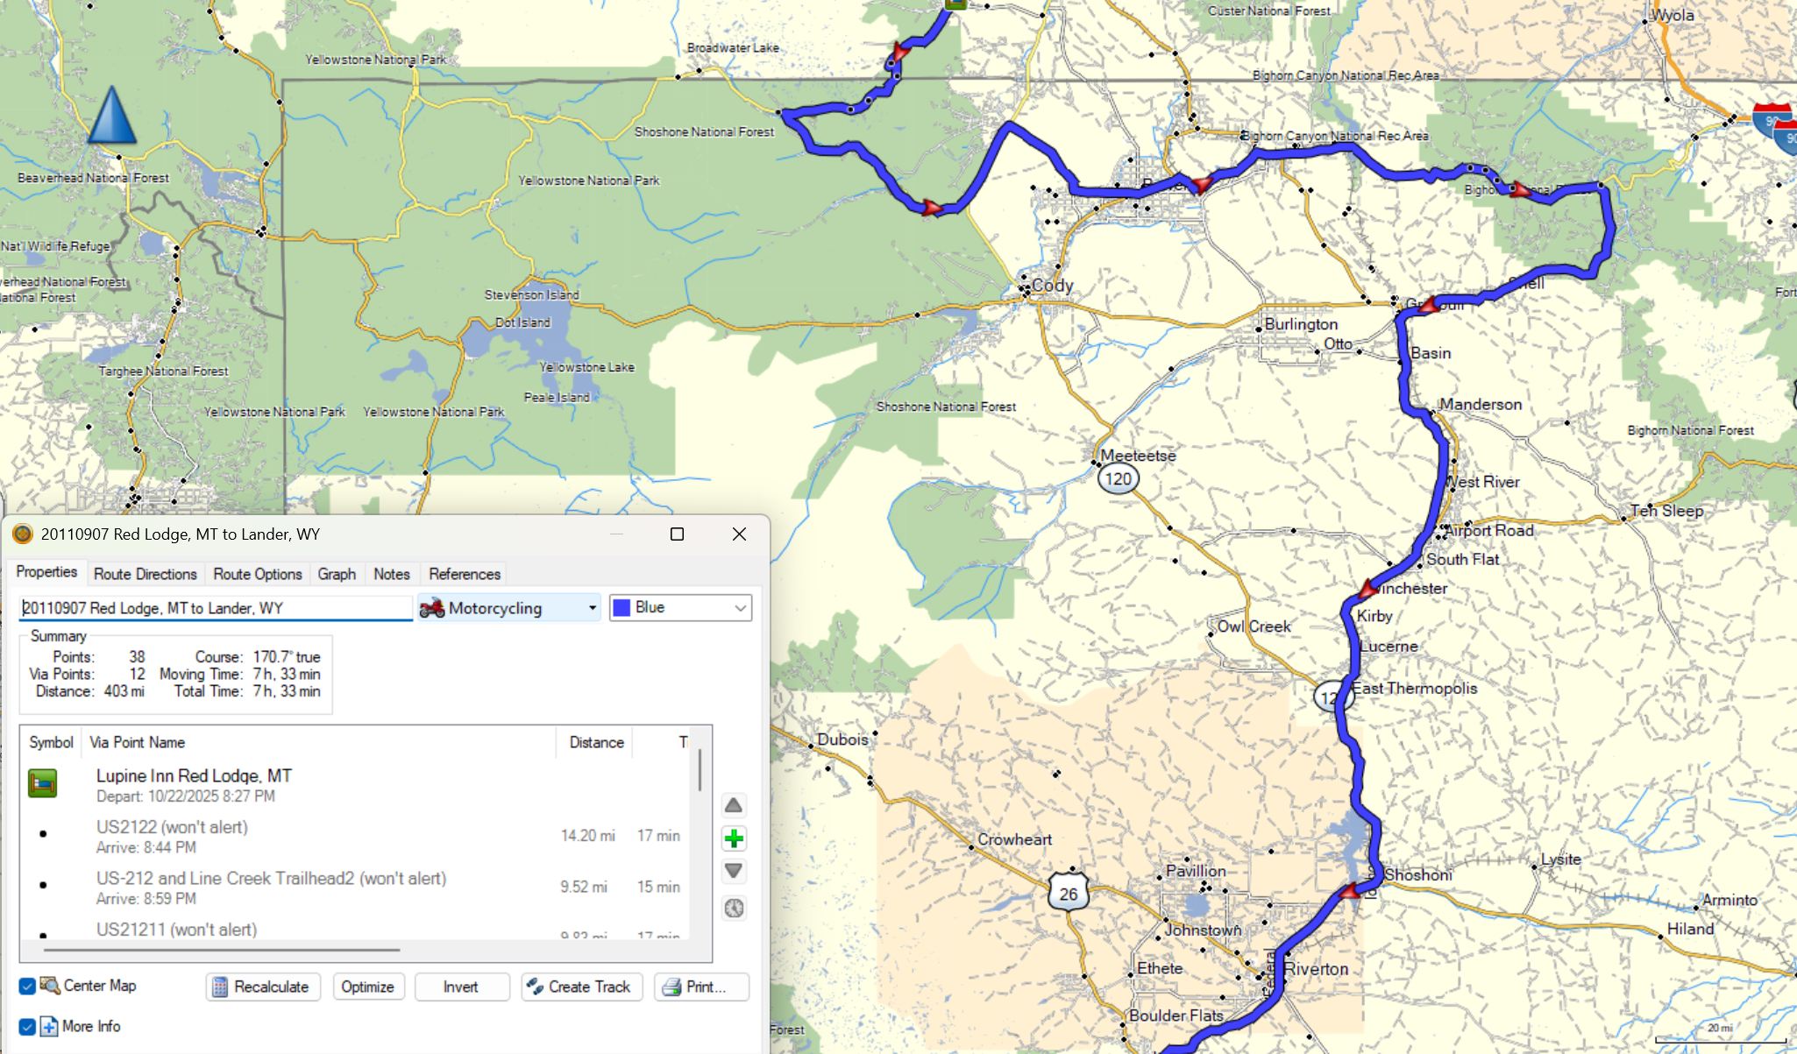Click the Lupine Inn lodging symbol icon

coord(43,783)
